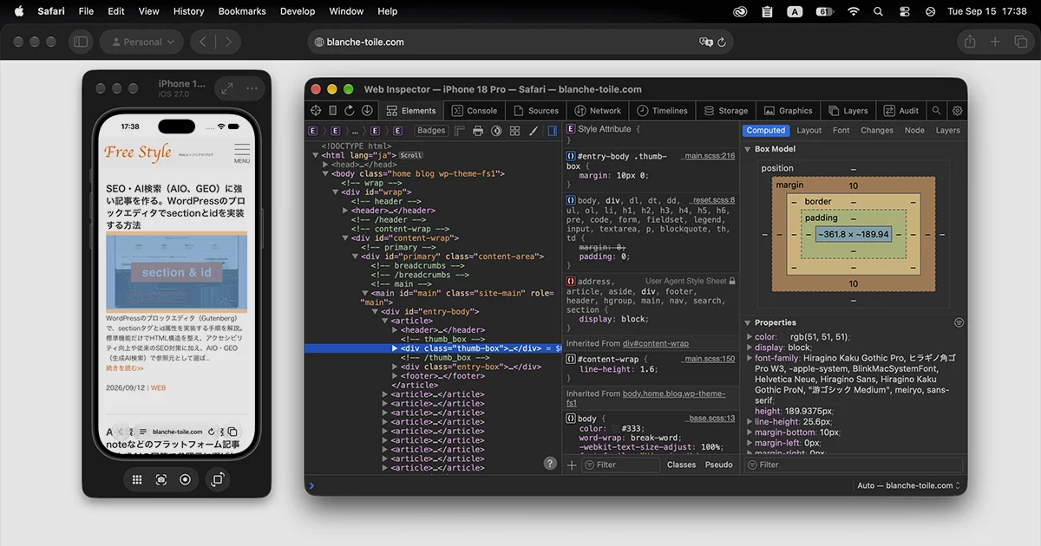Collapse the body element node

[325, 174]
